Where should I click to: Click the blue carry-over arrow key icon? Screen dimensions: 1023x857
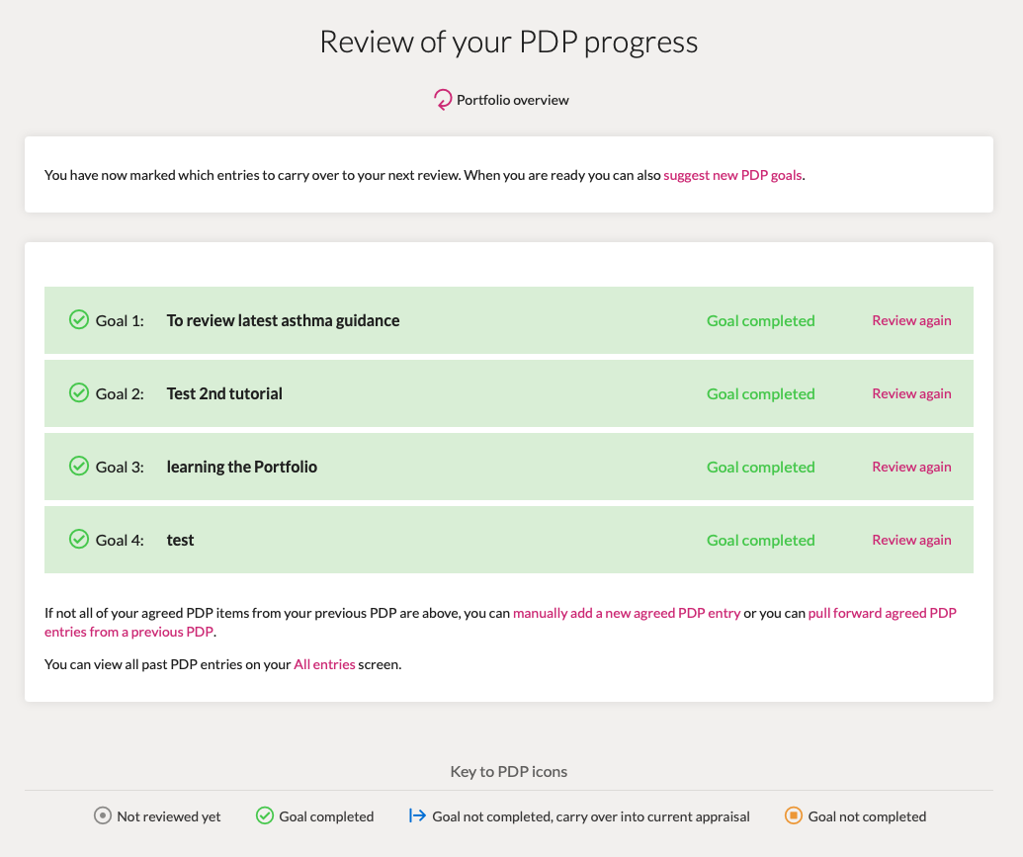click(x=417, y=815)
